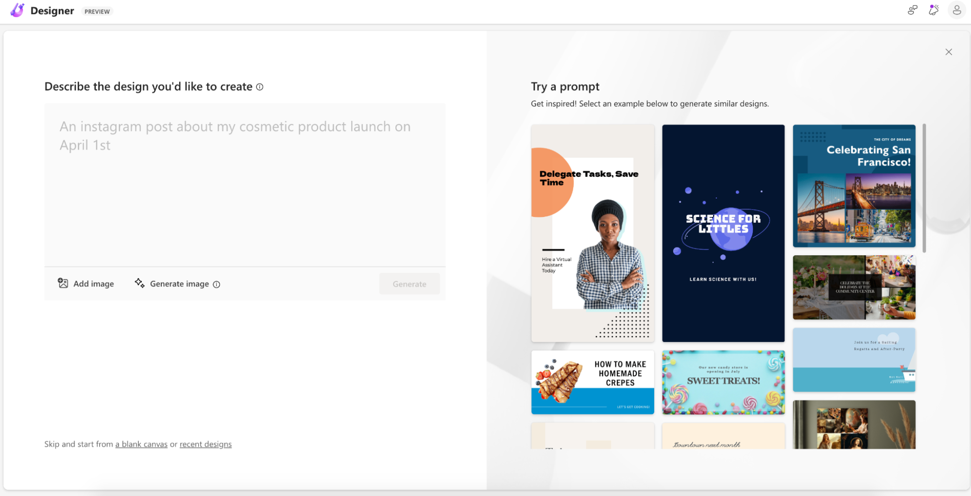Click the Try a prompt heading

click(x=565, y=86)
